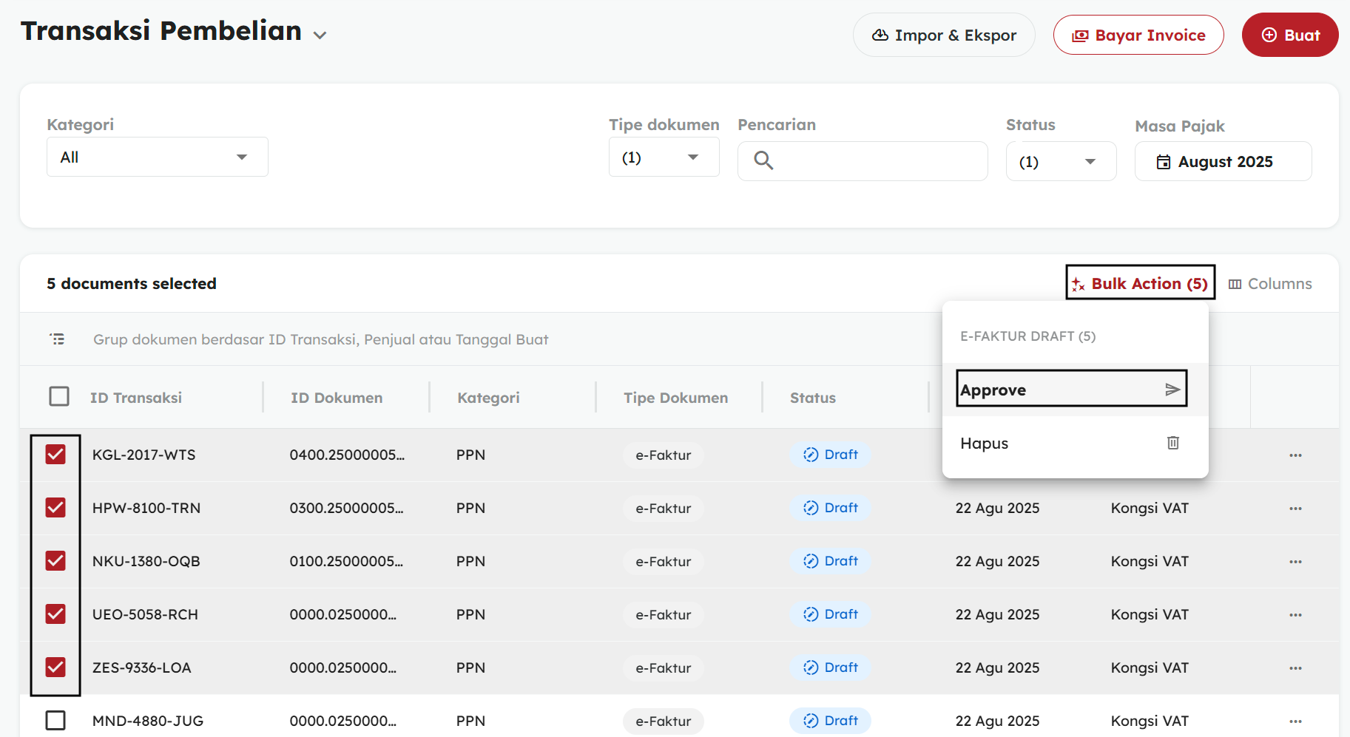Image resolution: width=1350 pixels, height=737 pixels.
Task: Uncheck the NKU-1380-OQB row checkbox
Action: [x=55, y=560]
